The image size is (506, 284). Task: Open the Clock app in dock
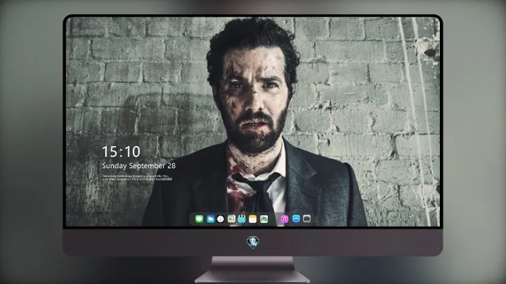coord(221,219)
